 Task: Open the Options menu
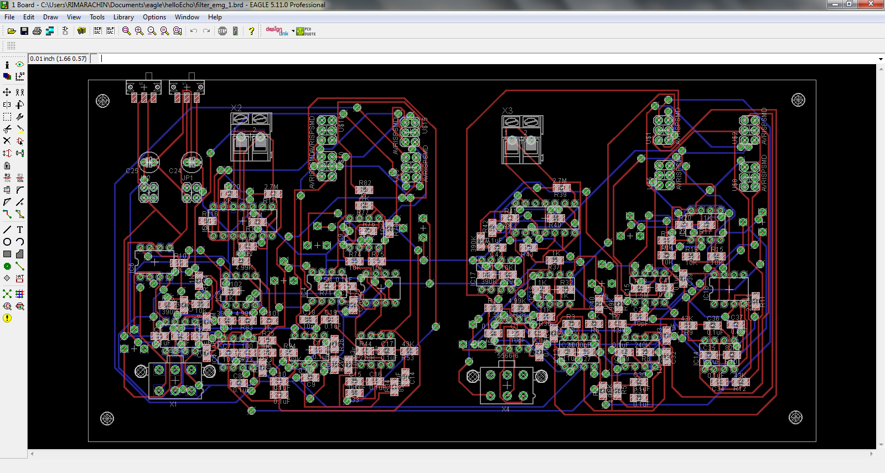[154, 17]
